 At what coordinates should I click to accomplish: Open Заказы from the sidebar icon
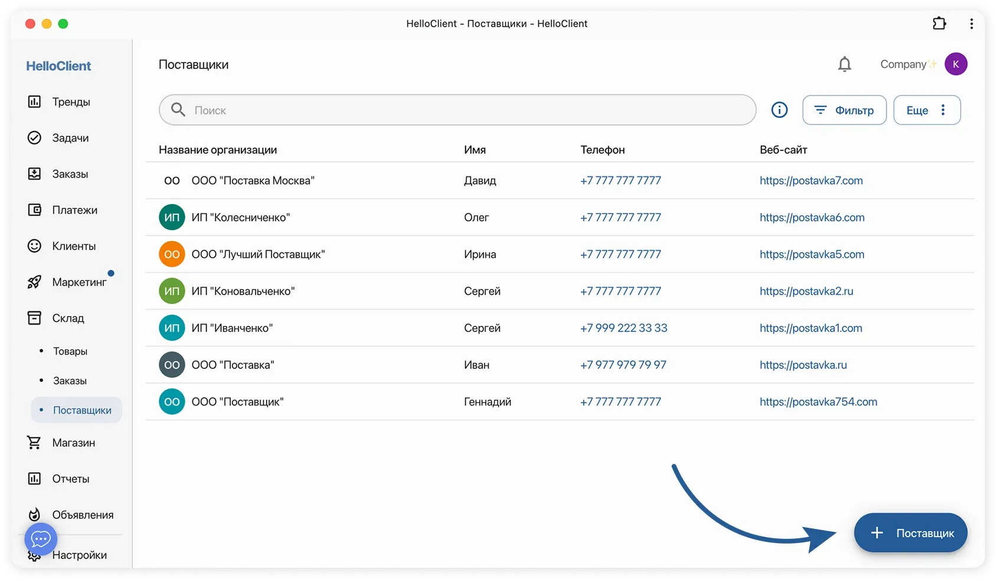34,174
